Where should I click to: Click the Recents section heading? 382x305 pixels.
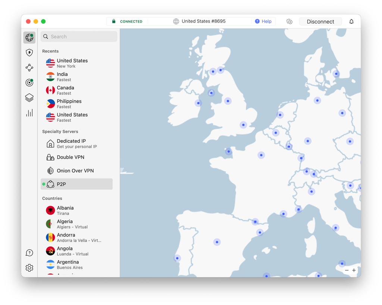(x=50, y=51)
